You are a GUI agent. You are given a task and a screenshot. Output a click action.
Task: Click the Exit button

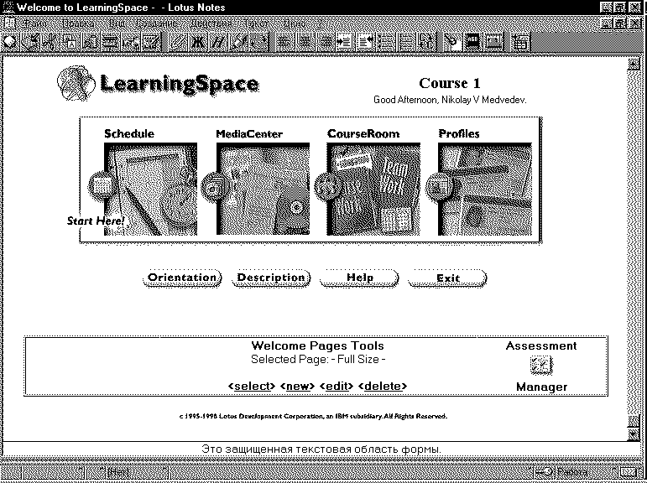tap(448, 278)
